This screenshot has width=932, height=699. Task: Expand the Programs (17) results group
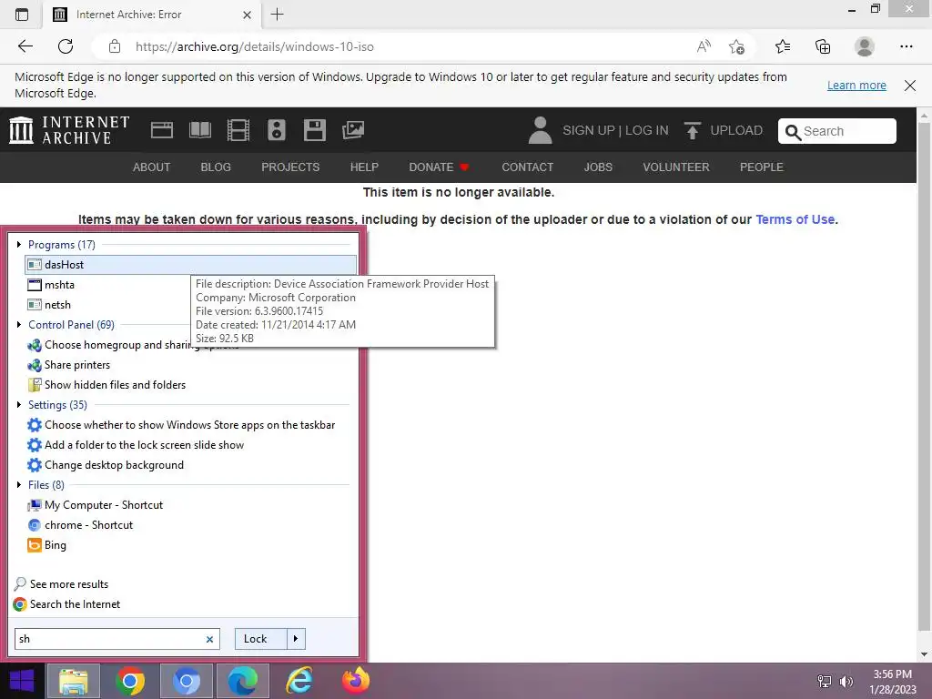[19, 244]
